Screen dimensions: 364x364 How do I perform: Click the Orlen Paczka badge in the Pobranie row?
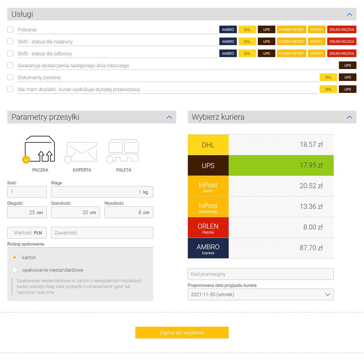coord(342,30)
